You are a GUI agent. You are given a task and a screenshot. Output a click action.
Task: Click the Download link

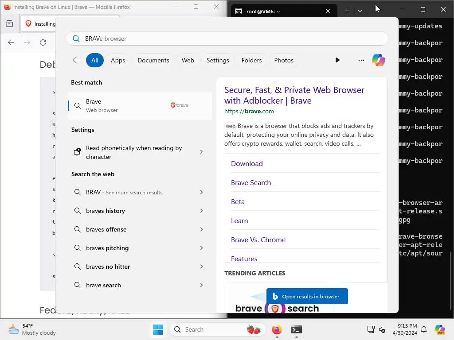247,163
